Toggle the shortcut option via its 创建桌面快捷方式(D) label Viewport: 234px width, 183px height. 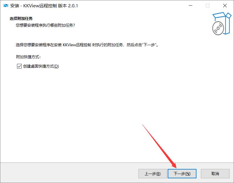pyautogui.click(x=41, y=66)
